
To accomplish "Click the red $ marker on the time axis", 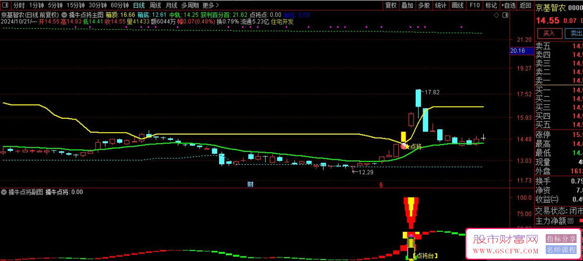I will [380, 185].
